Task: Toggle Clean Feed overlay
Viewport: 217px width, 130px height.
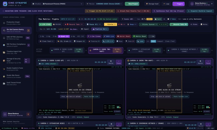Action: [47, 41]
